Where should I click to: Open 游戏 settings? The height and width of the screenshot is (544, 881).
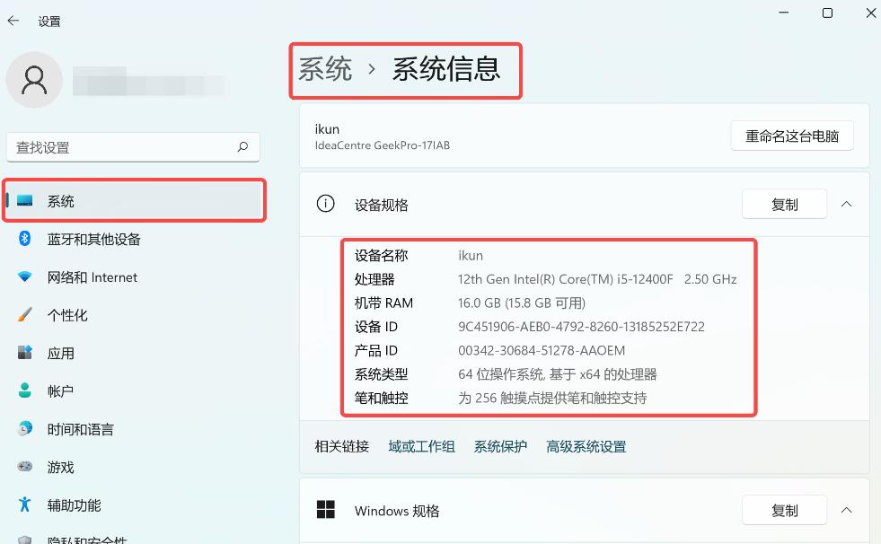click(134, 467)
